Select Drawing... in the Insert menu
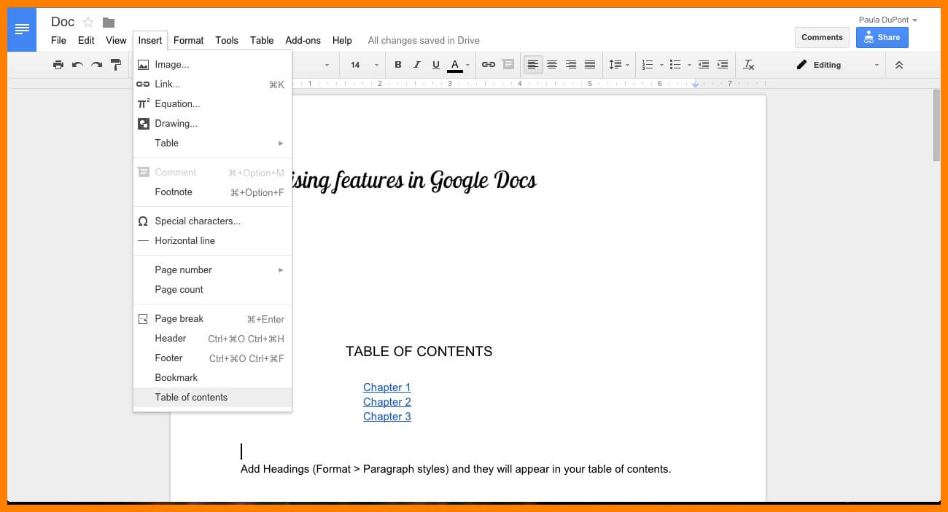Viewport: 948px width, 512px height. click(212, 124)
